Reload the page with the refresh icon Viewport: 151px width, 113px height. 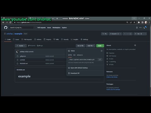[10, 22]
